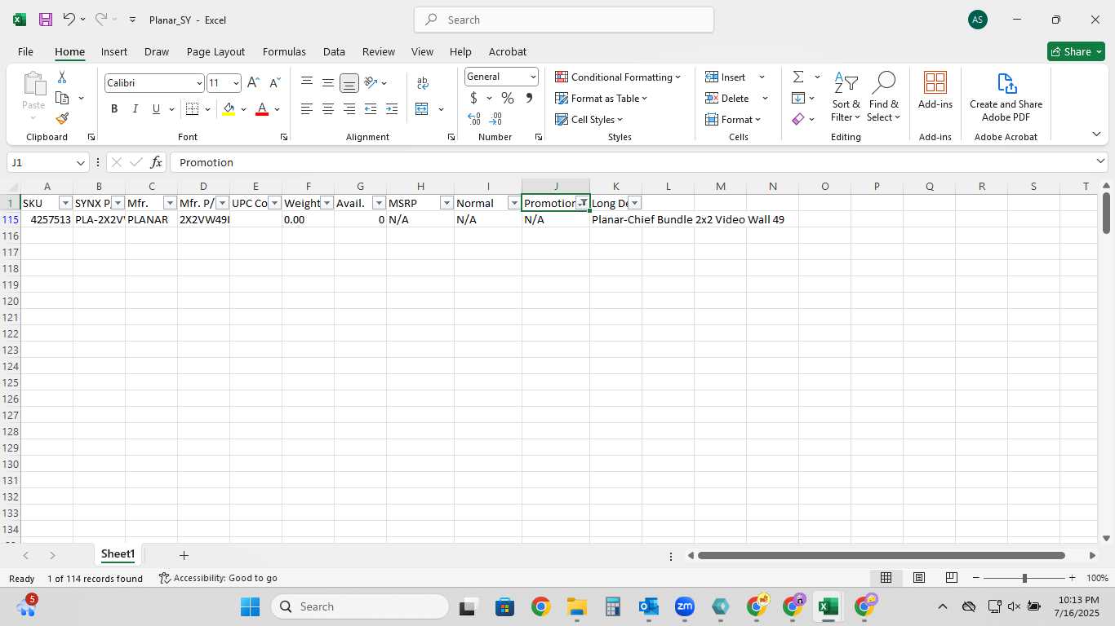The height and width of the screenshot is (626, 1115).
Task: Decrease decimal places
Action: tap(495, 119)
